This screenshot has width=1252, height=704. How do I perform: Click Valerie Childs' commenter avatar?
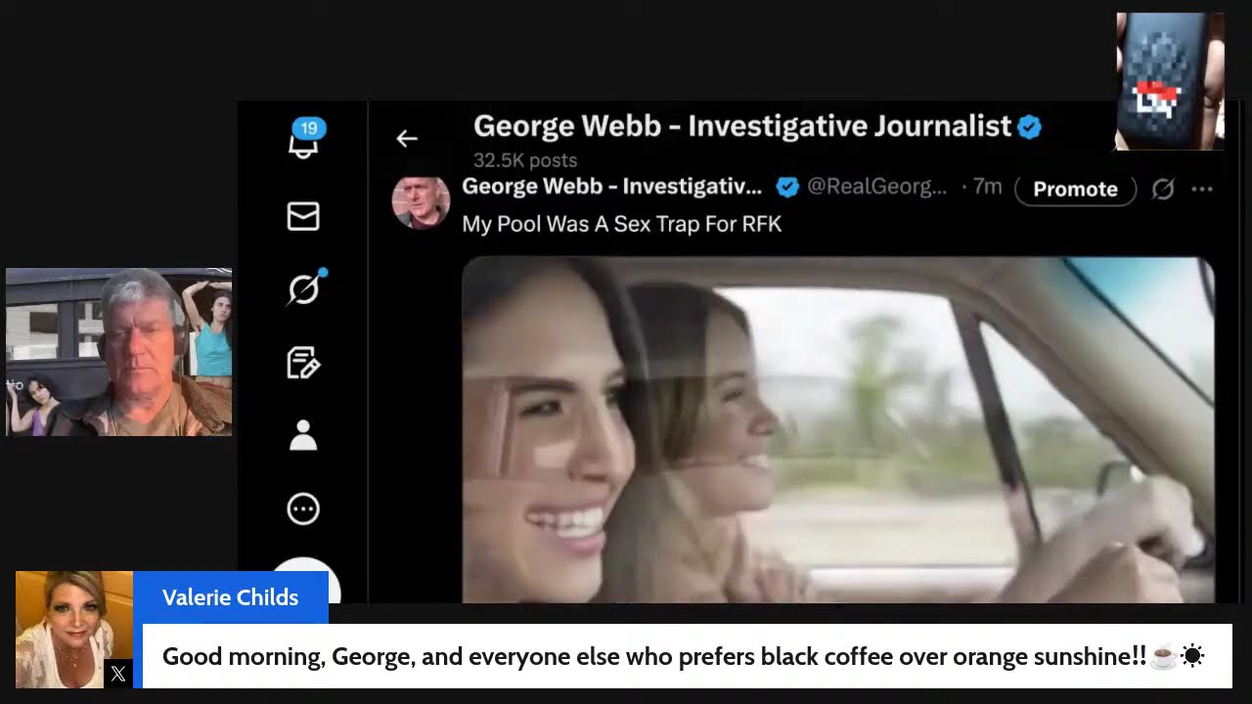[74, 630]
